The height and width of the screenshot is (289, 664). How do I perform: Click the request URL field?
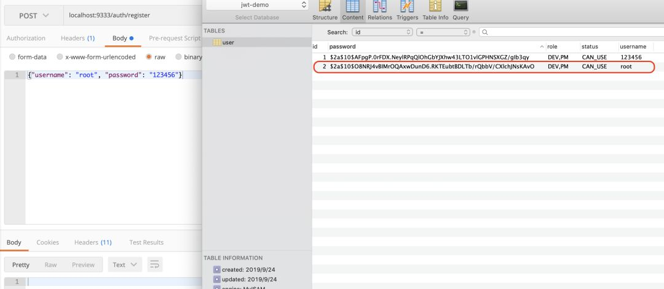pos(133,15)
